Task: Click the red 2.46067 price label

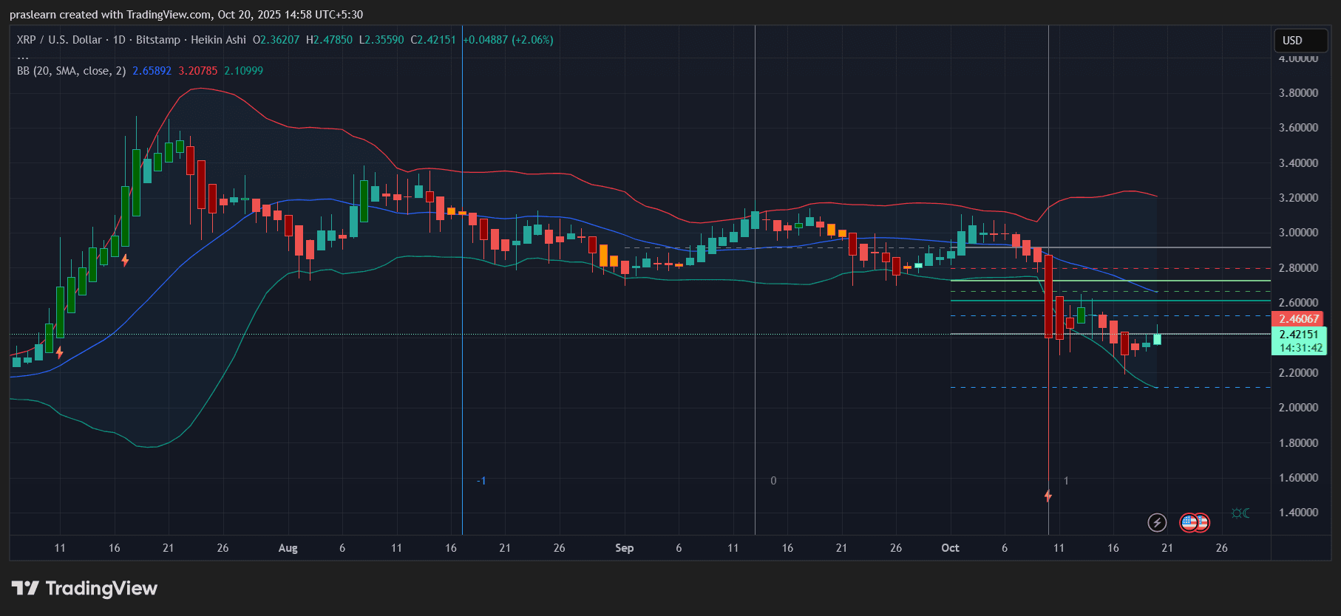Action: 1299,319
